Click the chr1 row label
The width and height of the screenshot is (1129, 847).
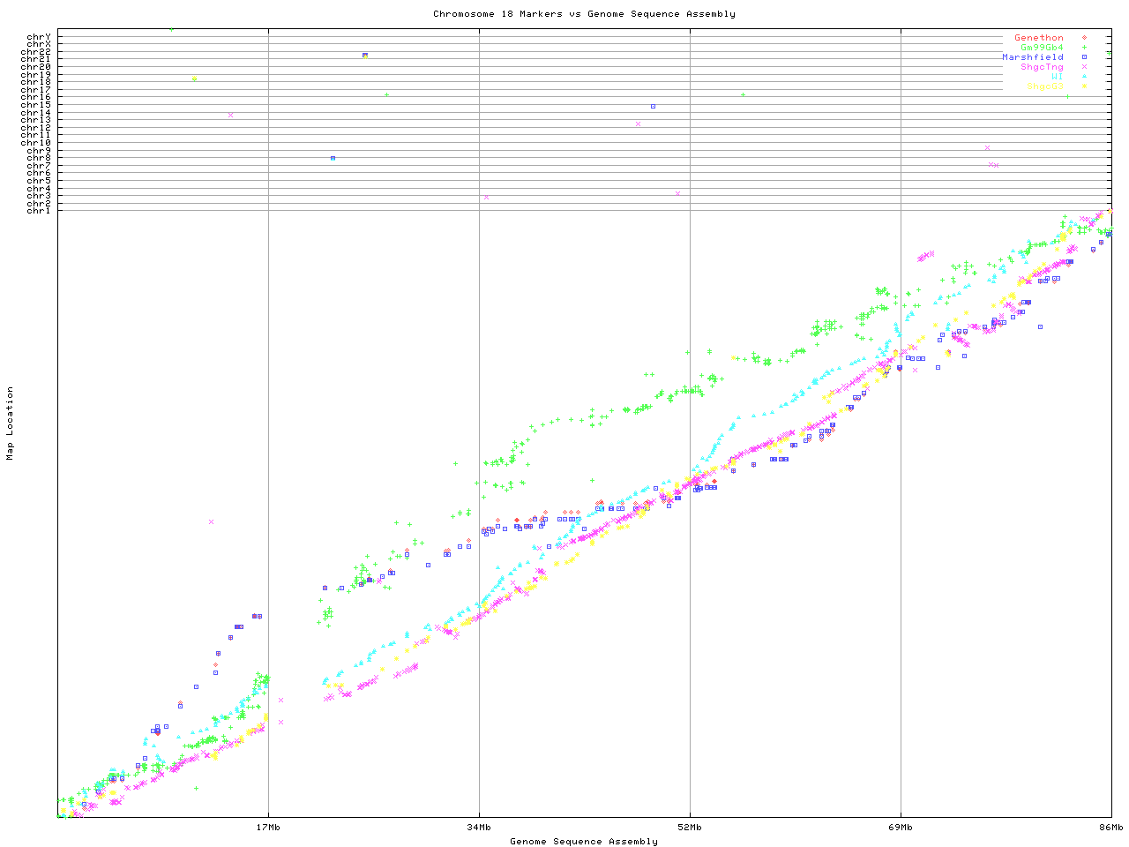click(39, 211)
